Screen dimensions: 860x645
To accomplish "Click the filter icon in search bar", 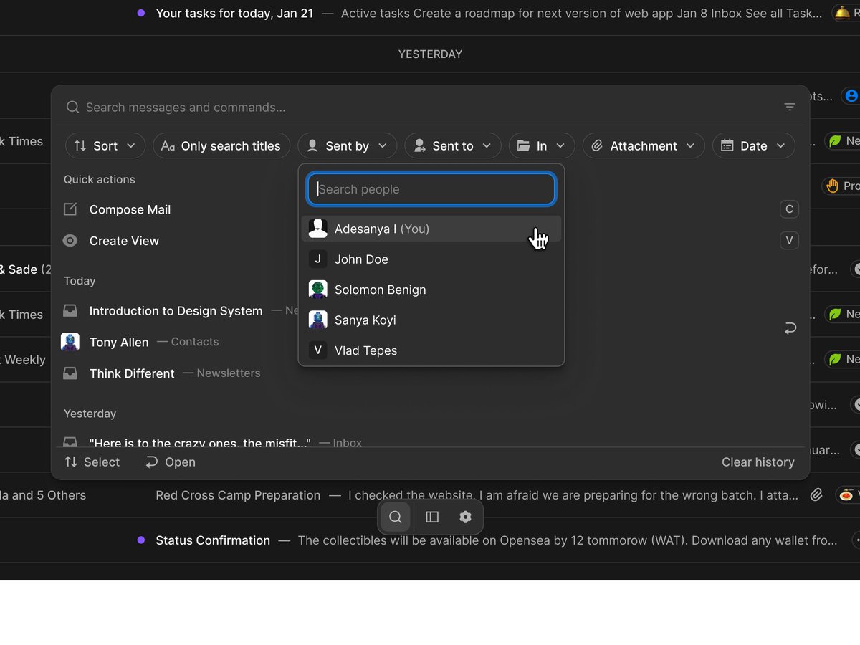I will (x=790, y=107).
